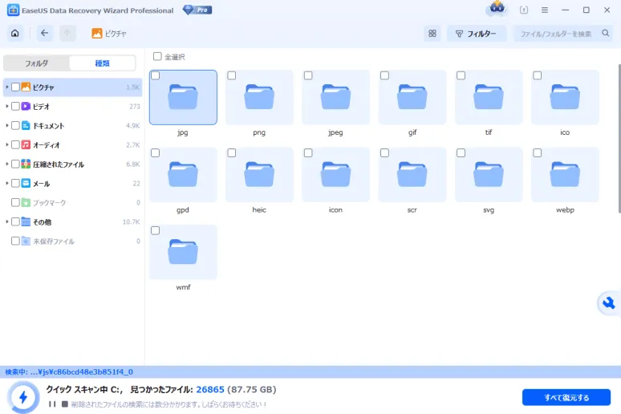Select the 種類 tab

[103, 63]
